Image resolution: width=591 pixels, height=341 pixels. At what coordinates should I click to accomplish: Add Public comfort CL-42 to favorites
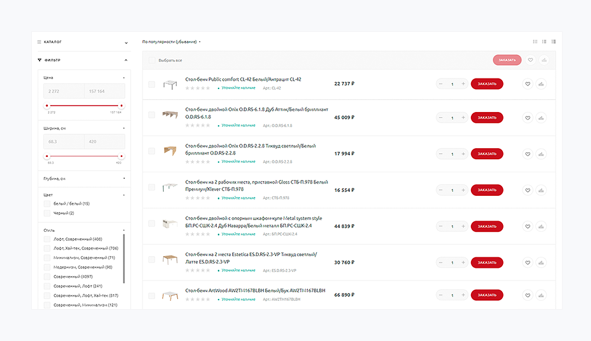point(528,84)
